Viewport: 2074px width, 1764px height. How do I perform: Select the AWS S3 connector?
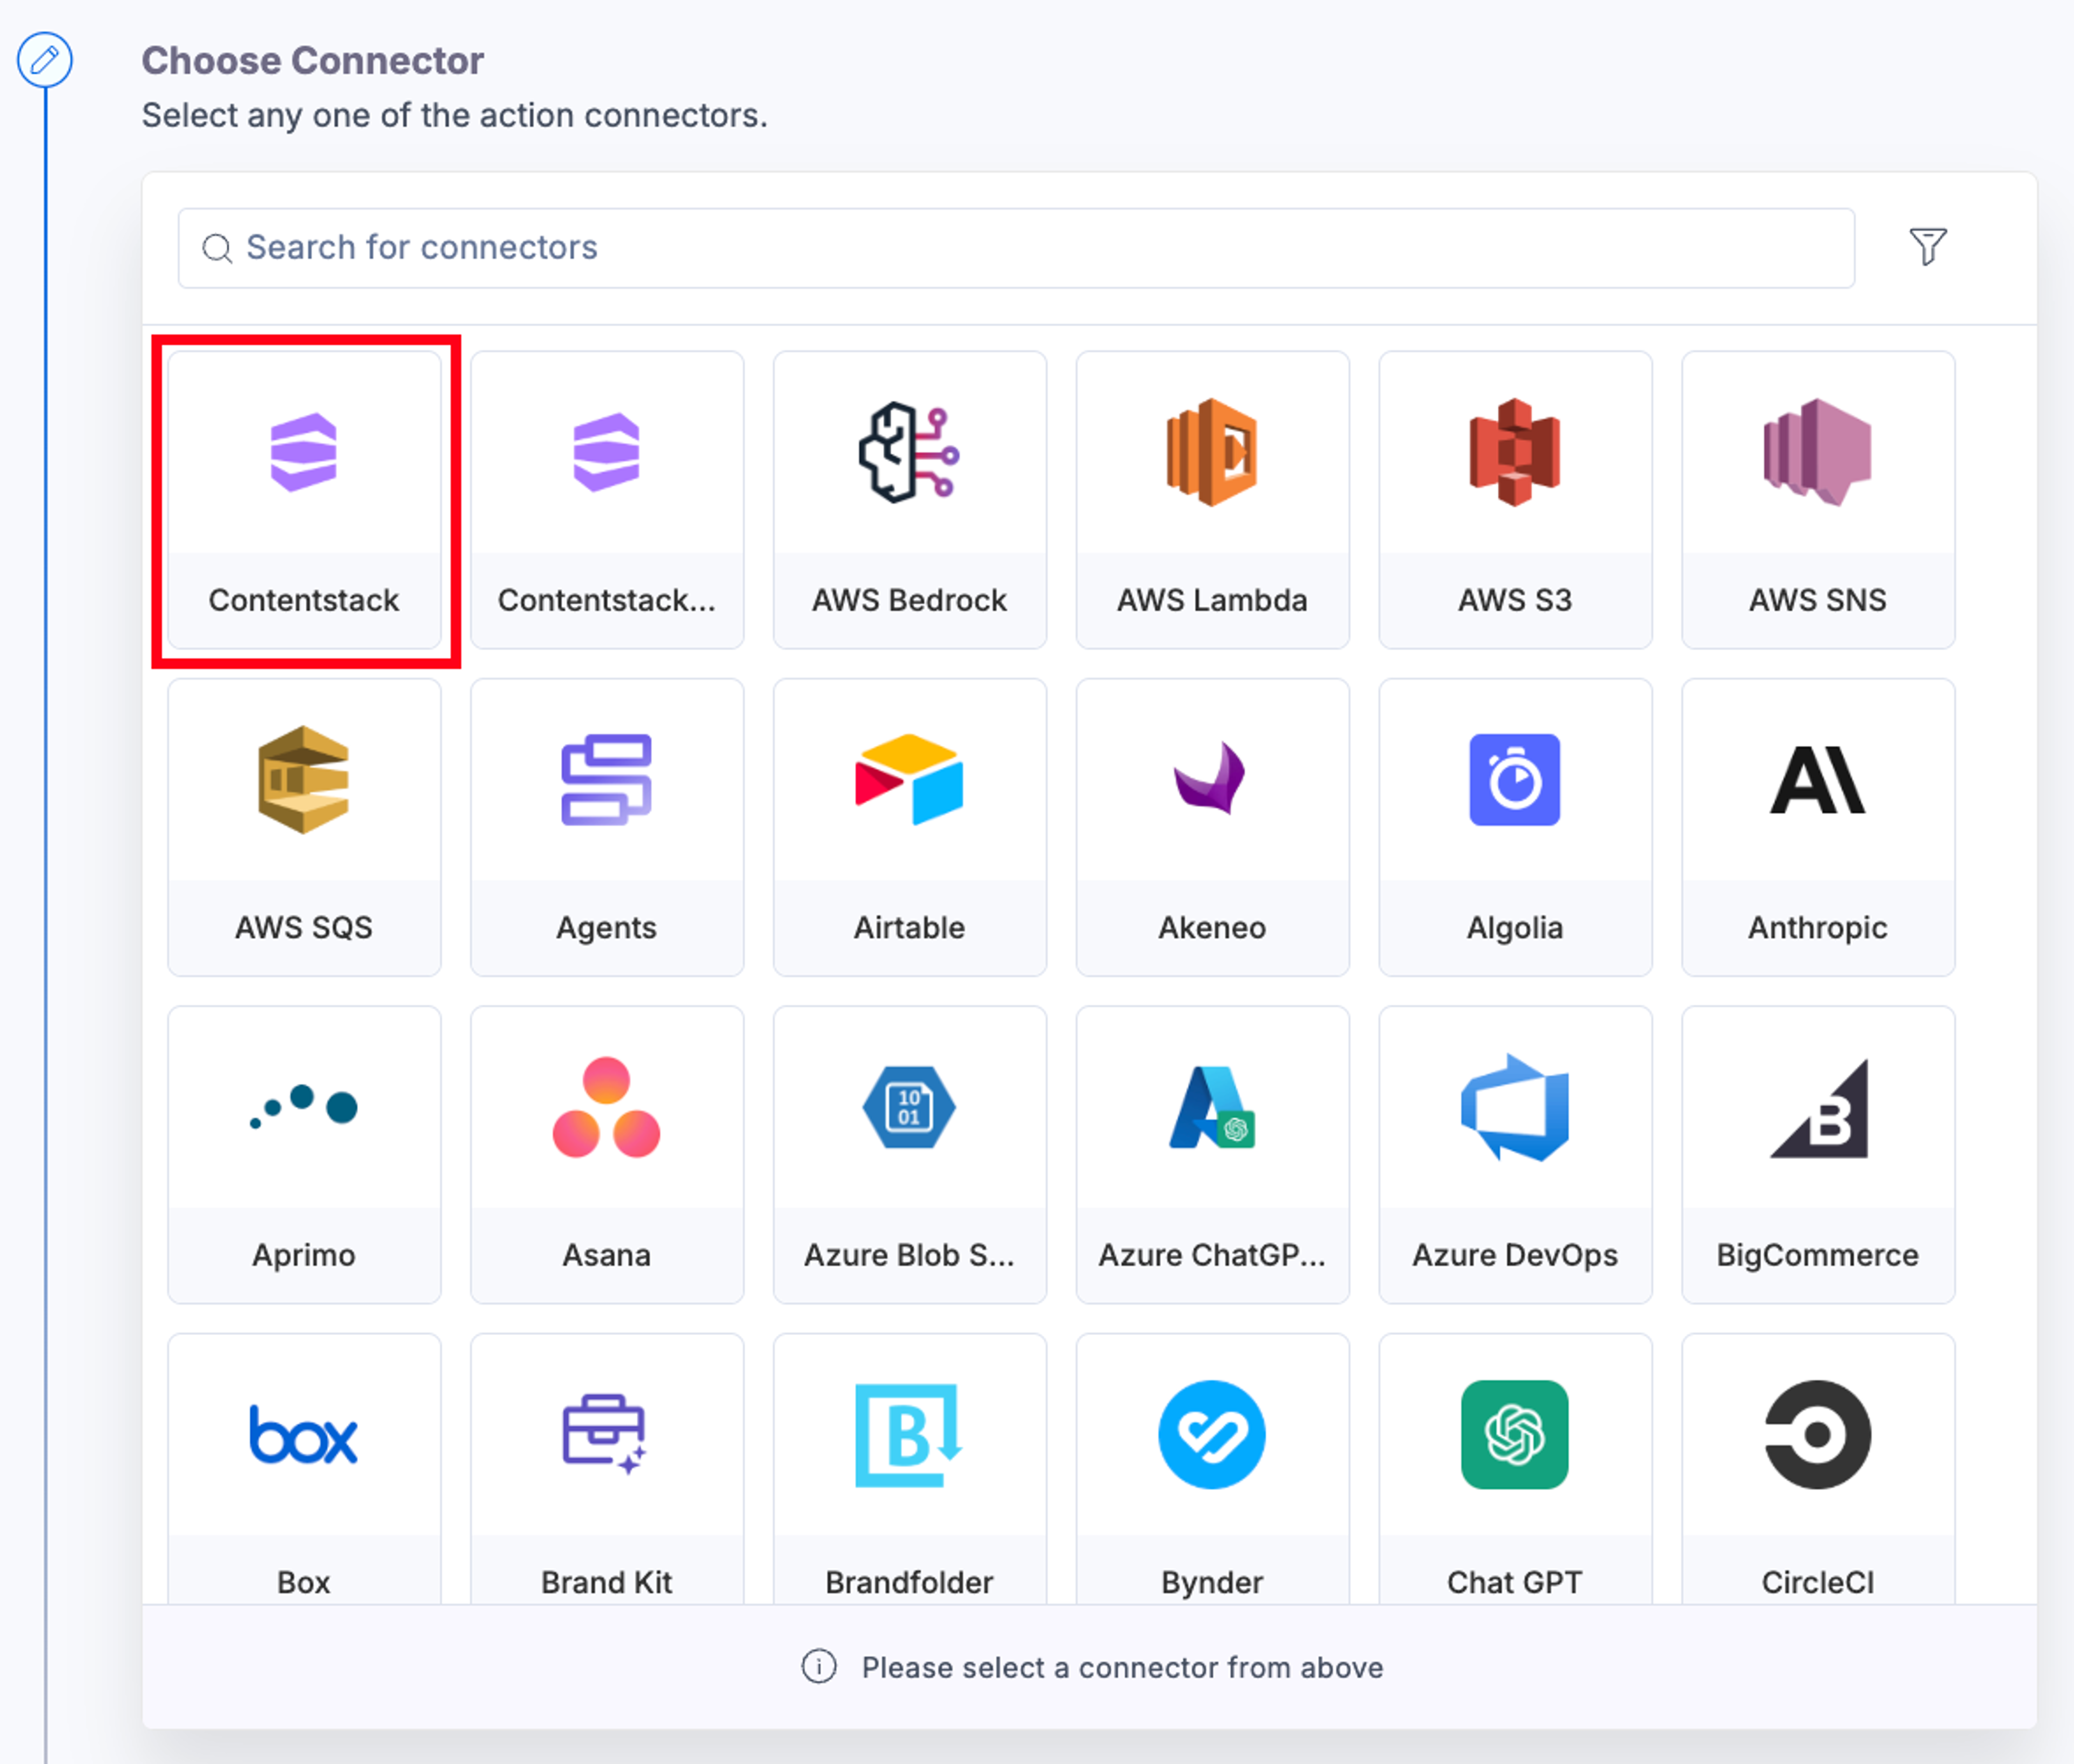point(1516,500)
